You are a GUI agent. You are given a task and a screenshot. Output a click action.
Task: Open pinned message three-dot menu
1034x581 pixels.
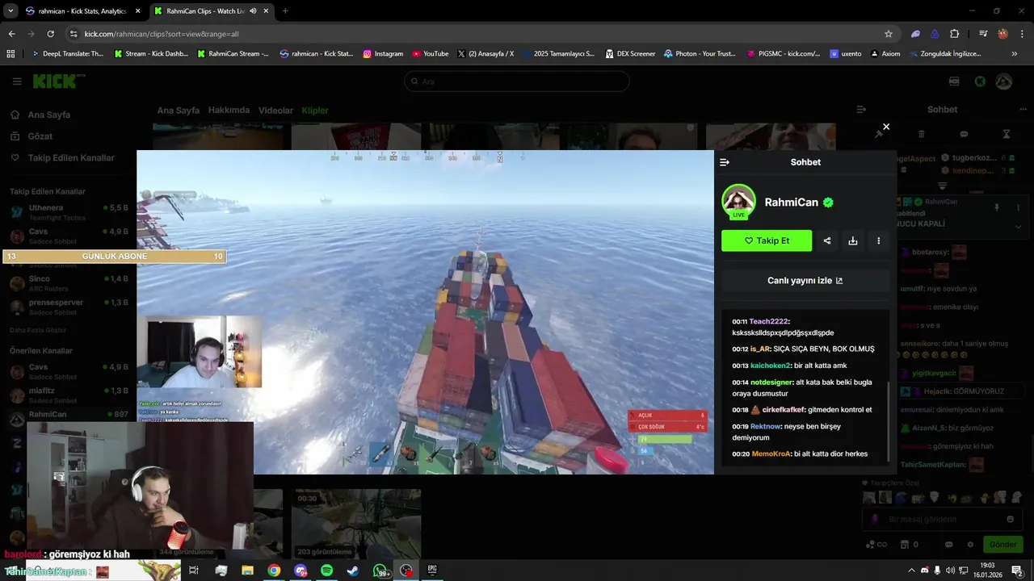(x=1018, y=207)
